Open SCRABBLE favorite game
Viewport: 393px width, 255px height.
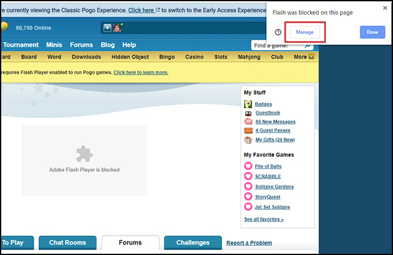[268, 177]
